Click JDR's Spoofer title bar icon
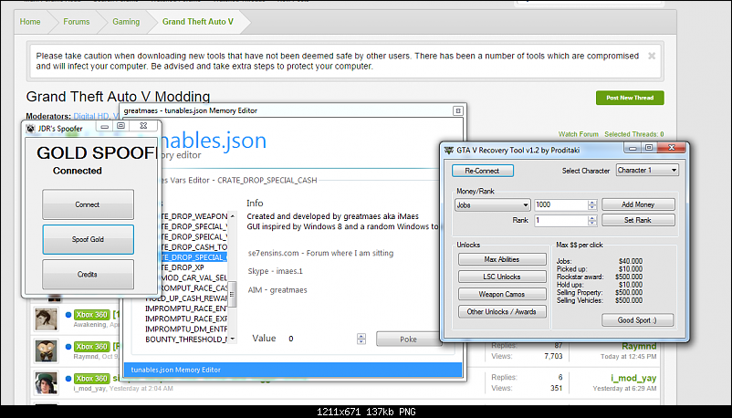 (x=30, y=129)
